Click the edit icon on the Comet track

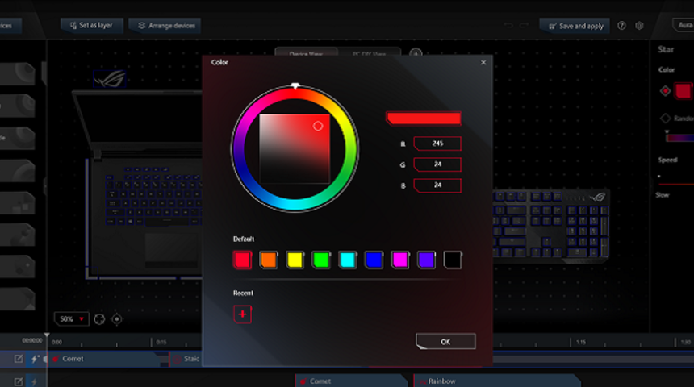(x=19, y=359)
